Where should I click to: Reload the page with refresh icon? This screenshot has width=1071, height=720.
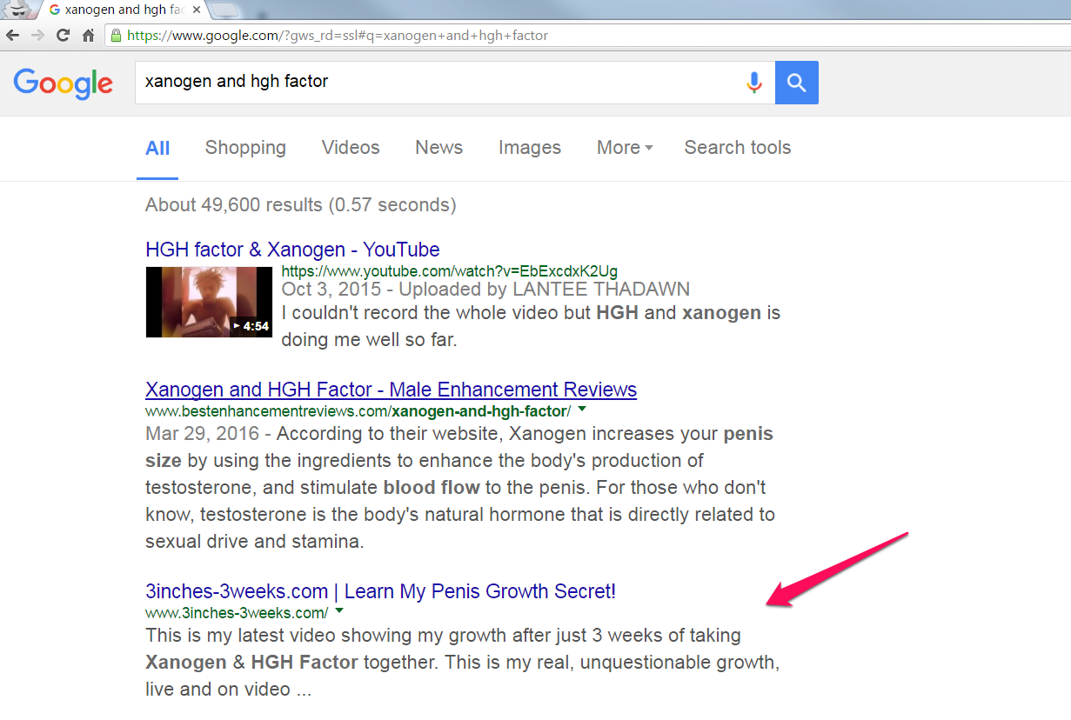pyautogui.click(x=63, y=36)
